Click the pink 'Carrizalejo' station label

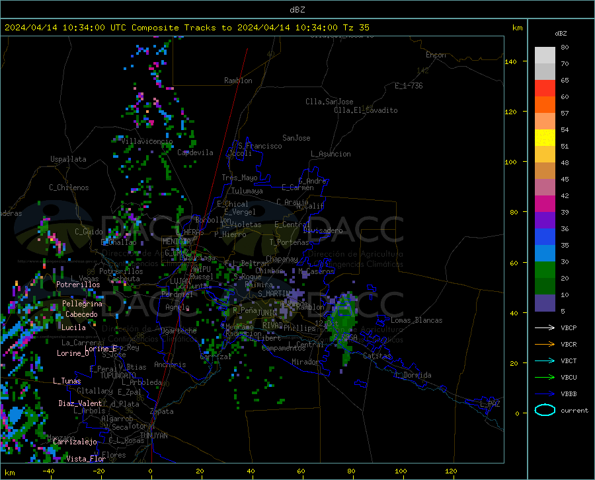click(x=75, y=442)
